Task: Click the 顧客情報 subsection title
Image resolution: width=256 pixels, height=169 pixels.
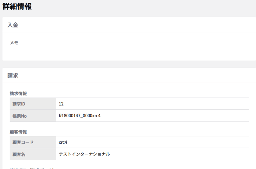Action: pyautogui.click(x=18, y=132)
